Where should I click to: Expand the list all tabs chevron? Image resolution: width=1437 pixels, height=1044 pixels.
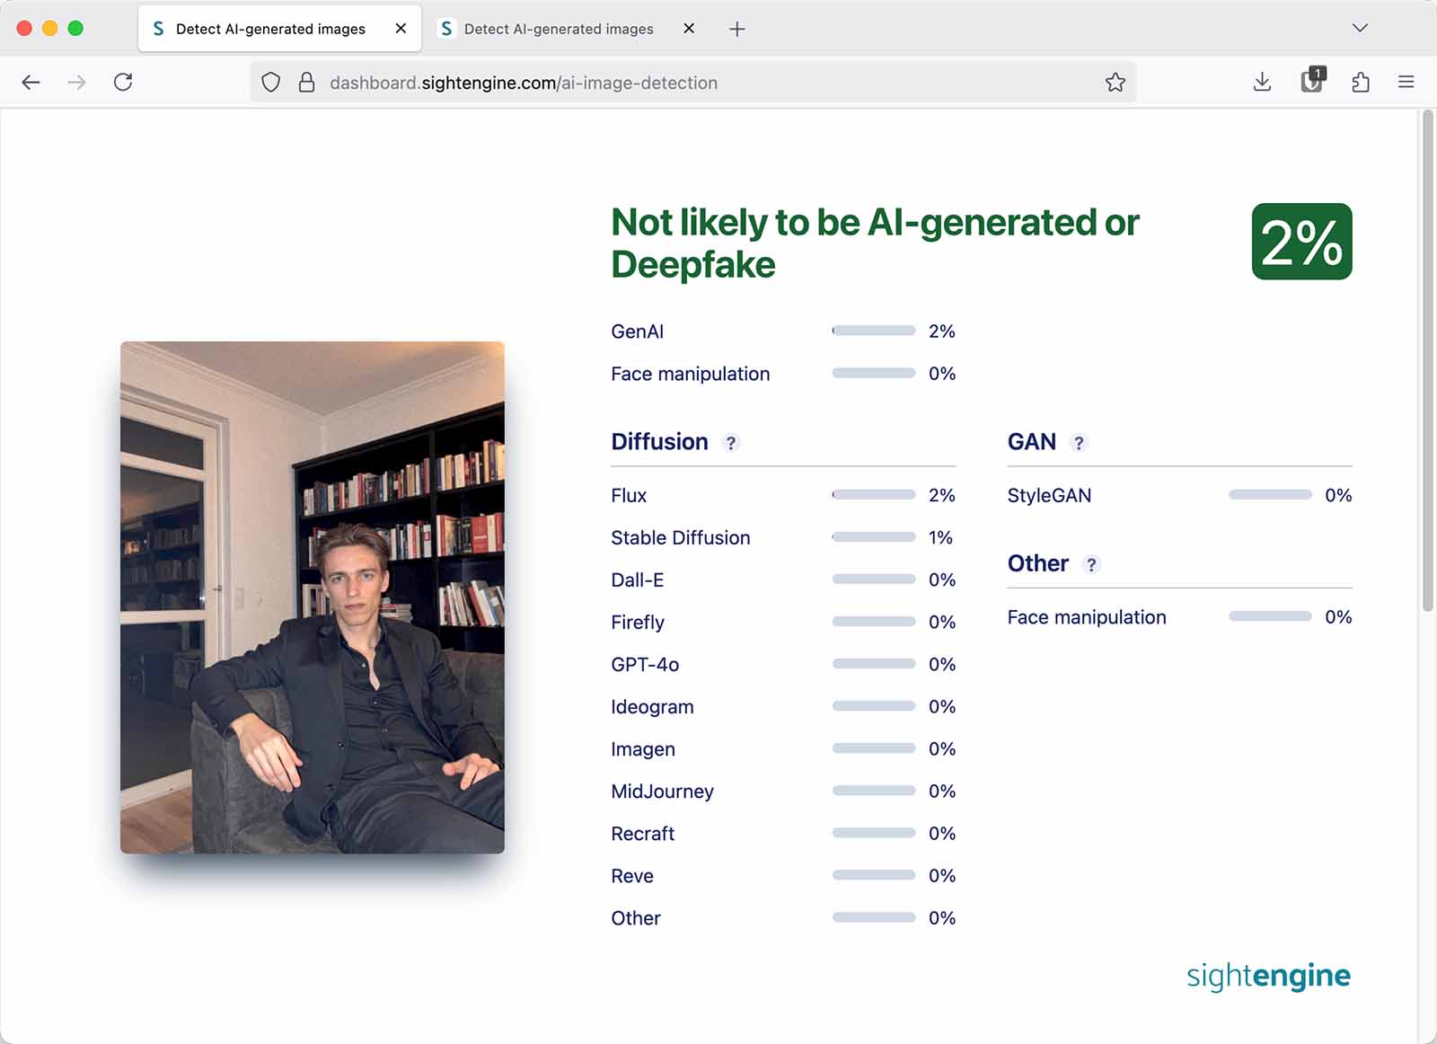click(1360, 28)
